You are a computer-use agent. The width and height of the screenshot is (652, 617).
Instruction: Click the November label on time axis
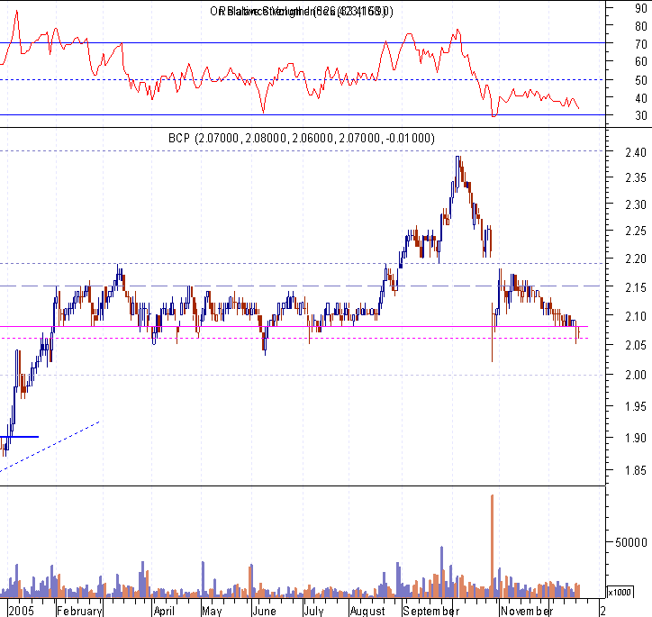(x=527, y=611)
